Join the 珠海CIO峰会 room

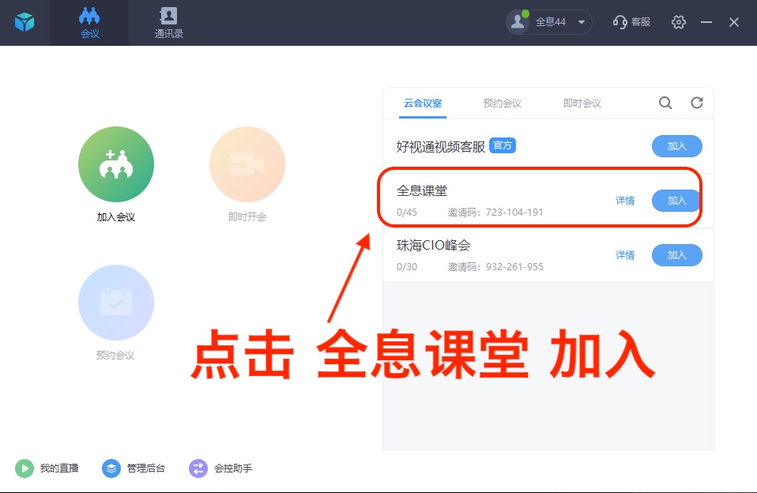coord(677,255)
